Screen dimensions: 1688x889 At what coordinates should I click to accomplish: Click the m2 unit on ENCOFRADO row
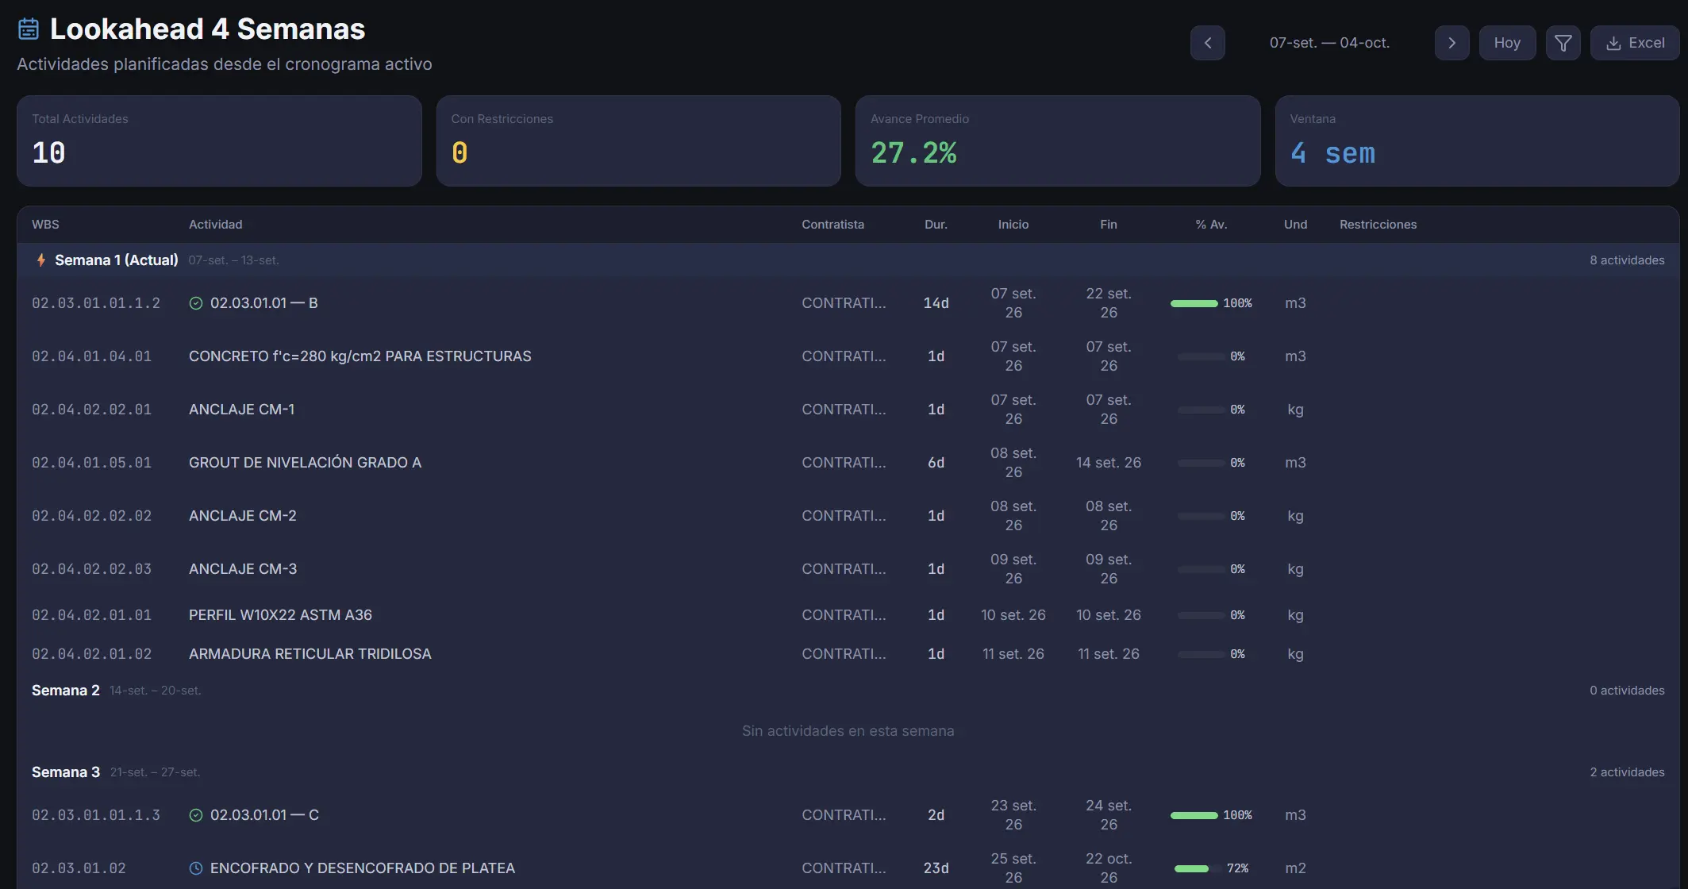point(1295,868)
